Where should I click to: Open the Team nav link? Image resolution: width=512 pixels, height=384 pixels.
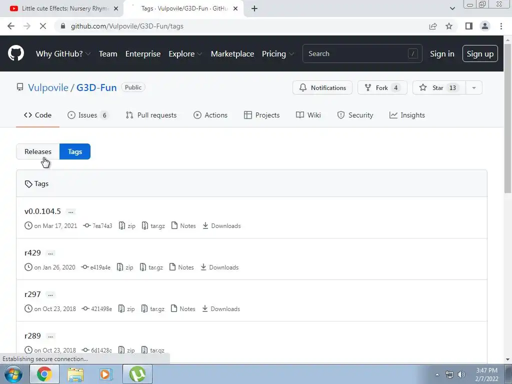(108, 54)
